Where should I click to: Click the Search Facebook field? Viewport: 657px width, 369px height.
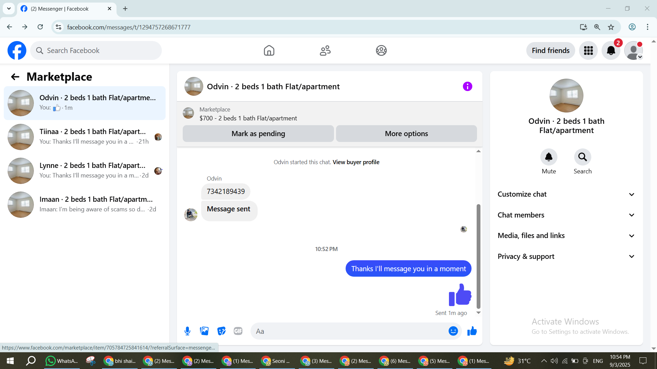pyautogui.click(x=96, y=51)
